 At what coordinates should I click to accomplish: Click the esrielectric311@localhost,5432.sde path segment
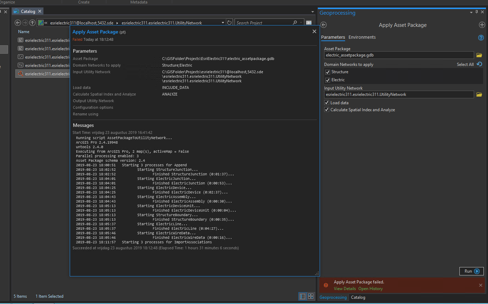coord(82,23)
